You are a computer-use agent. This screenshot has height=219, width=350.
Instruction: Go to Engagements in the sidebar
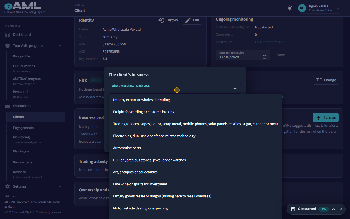click(x=36, y=128)
